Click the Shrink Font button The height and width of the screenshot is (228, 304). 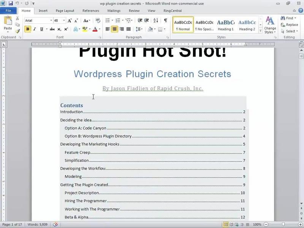click(76, 21)
